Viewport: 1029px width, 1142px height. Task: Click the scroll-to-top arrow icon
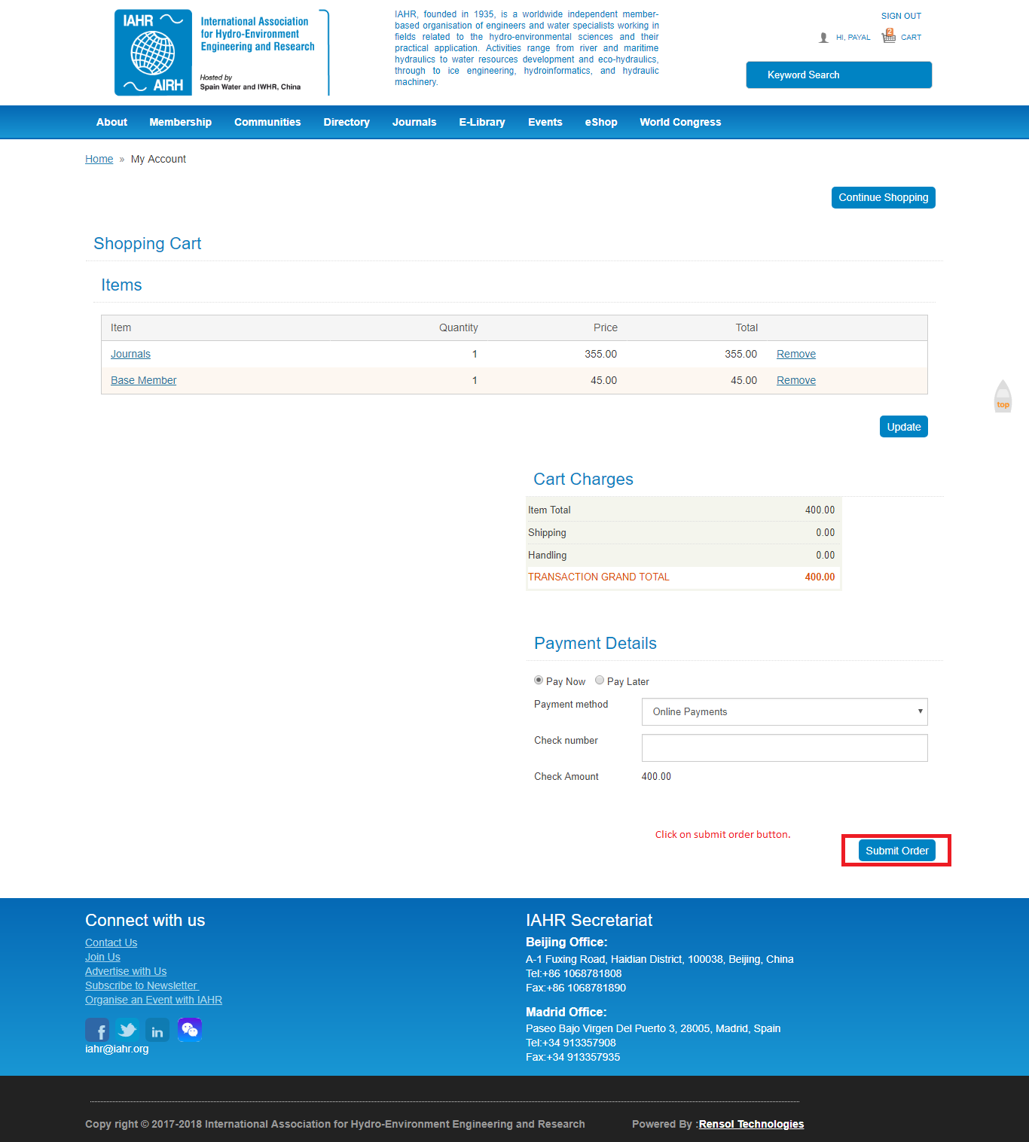[x=1003, y=395]
